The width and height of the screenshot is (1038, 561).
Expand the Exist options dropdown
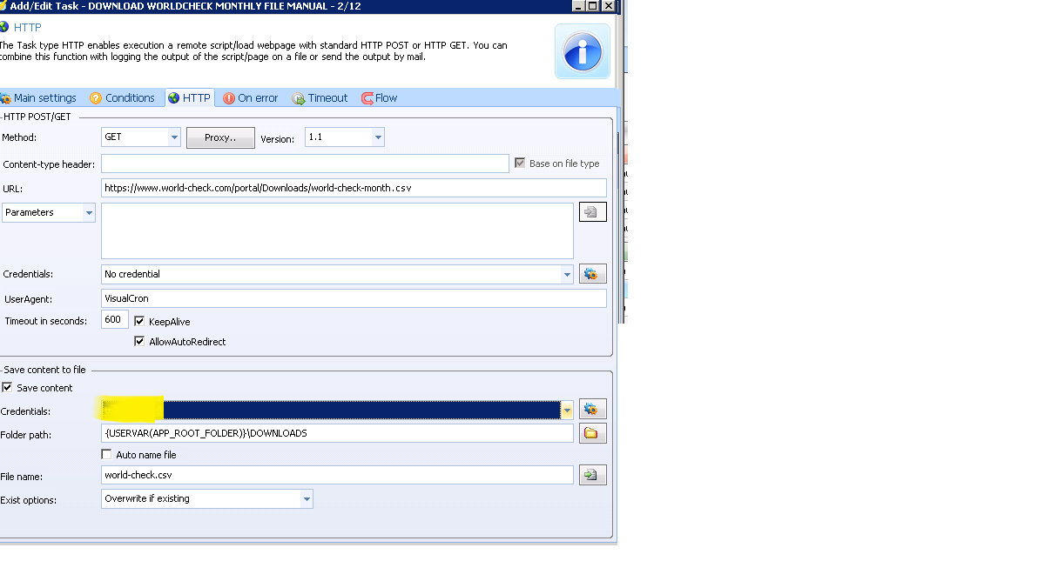click(x=306, y=499)
